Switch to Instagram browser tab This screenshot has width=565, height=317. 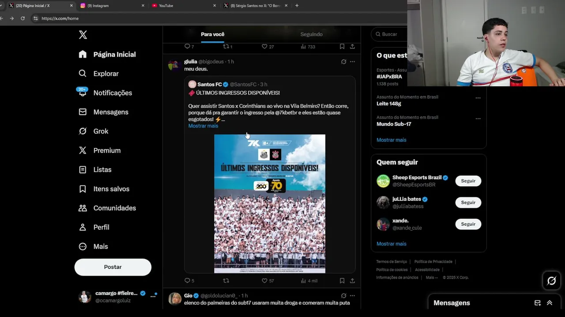pyautogui.click(x=112, y=6)
